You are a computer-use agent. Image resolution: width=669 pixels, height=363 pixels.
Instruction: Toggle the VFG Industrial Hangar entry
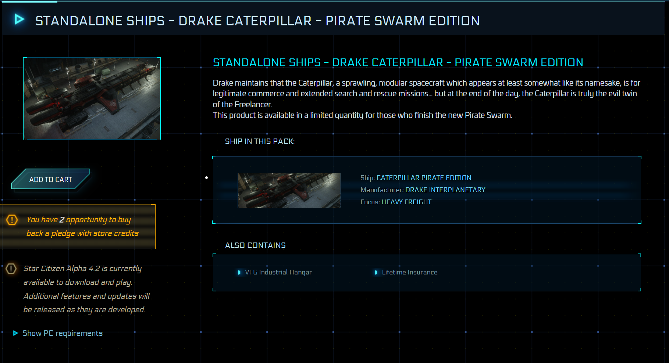click(x=279, y=272)
